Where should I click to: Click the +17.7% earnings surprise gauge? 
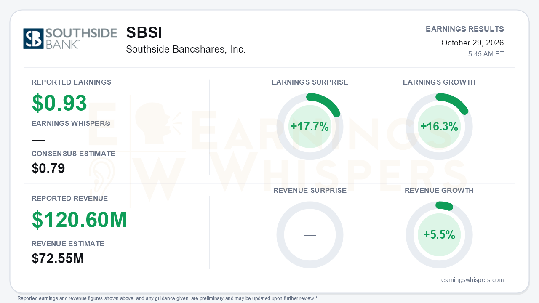click(310, 127)
